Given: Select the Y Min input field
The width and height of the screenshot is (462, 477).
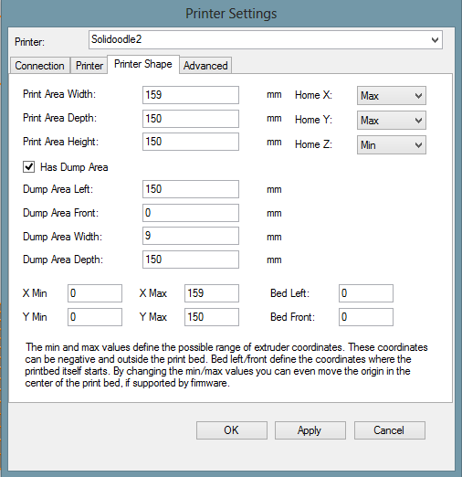Looking at the screenshot, I should click(x=95, y=317).
